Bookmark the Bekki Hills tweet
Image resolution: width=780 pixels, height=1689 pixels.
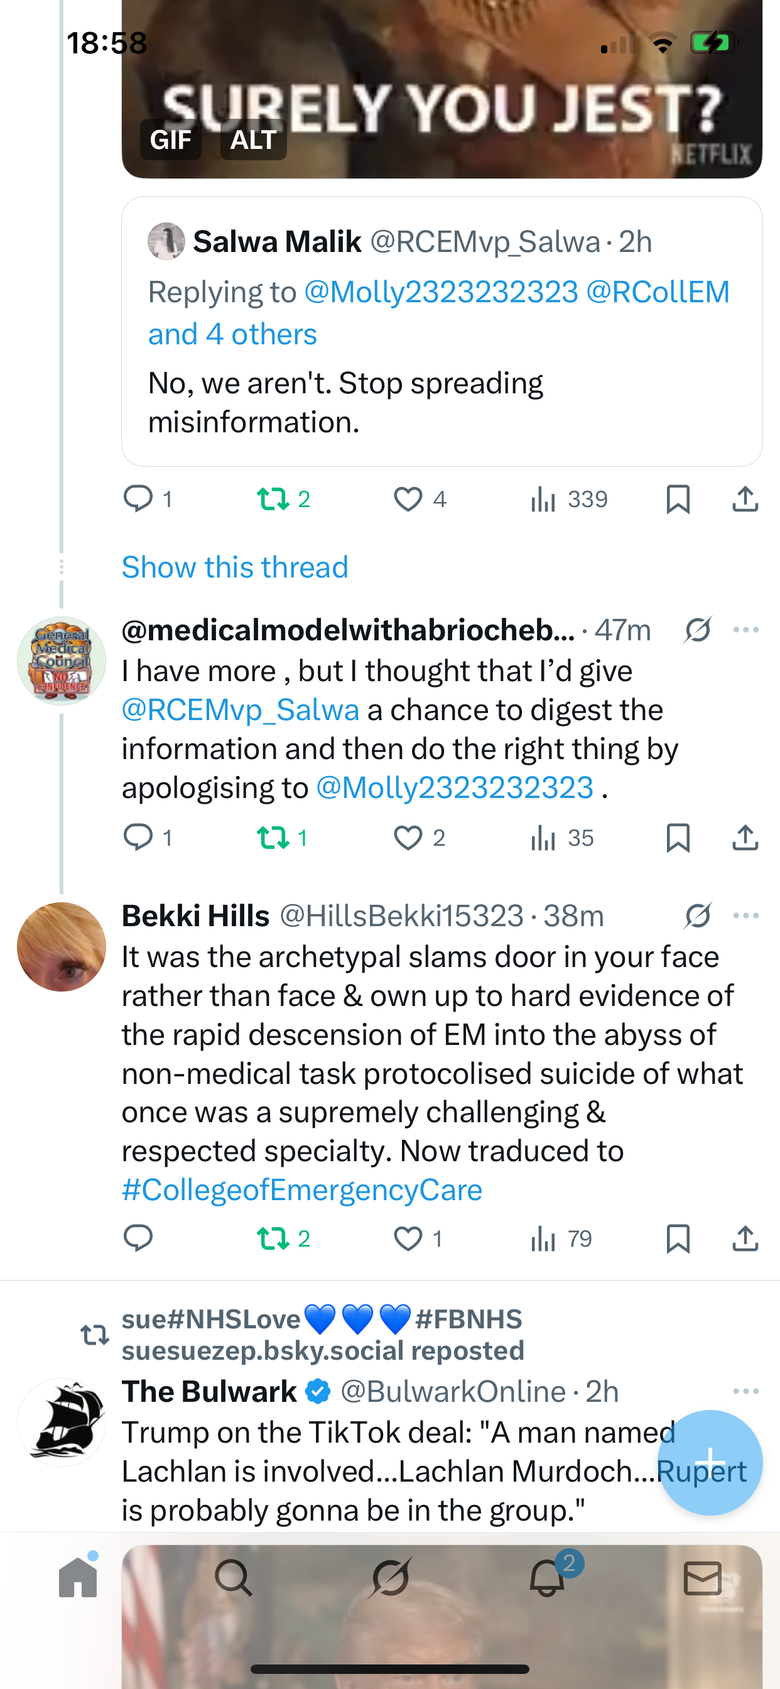point(678,1238)
